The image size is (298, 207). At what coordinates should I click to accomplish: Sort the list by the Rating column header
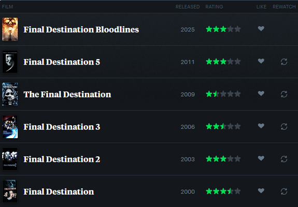click(x=214, y=7)
